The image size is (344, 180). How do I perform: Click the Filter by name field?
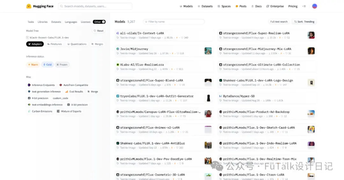[174, 22]
